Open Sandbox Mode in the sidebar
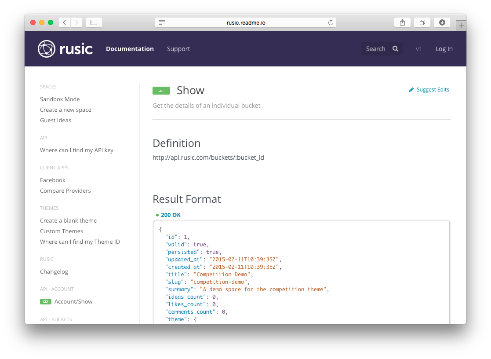 pos(60,99)
